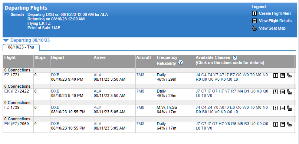Create flight alert for EK (FZ) 2060
Viewport: 299px width, 144px height.
coord(275,124)
